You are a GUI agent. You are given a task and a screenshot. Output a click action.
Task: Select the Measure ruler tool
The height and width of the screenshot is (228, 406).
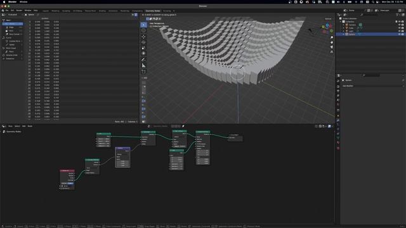[x=143, y=65]
